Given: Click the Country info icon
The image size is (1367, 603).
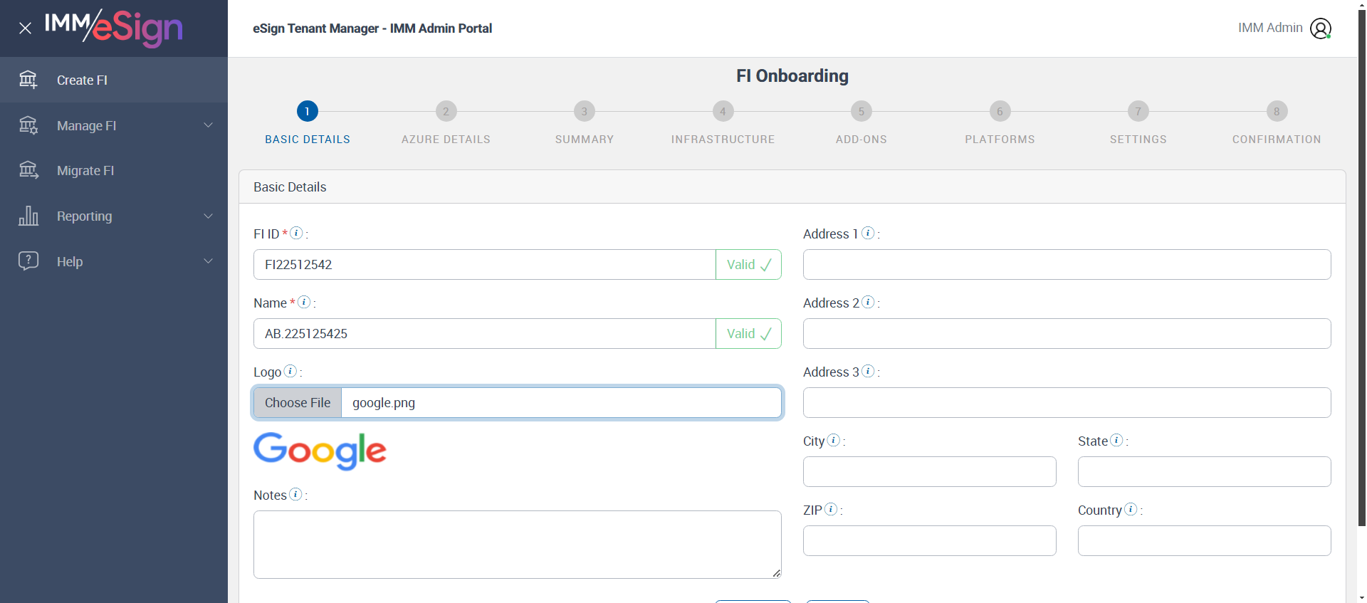Looking at the screenshot, I should [x=1131, y=509].
